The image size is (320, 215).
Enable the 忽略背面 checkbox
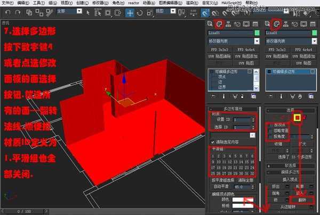tap(270, 130)
